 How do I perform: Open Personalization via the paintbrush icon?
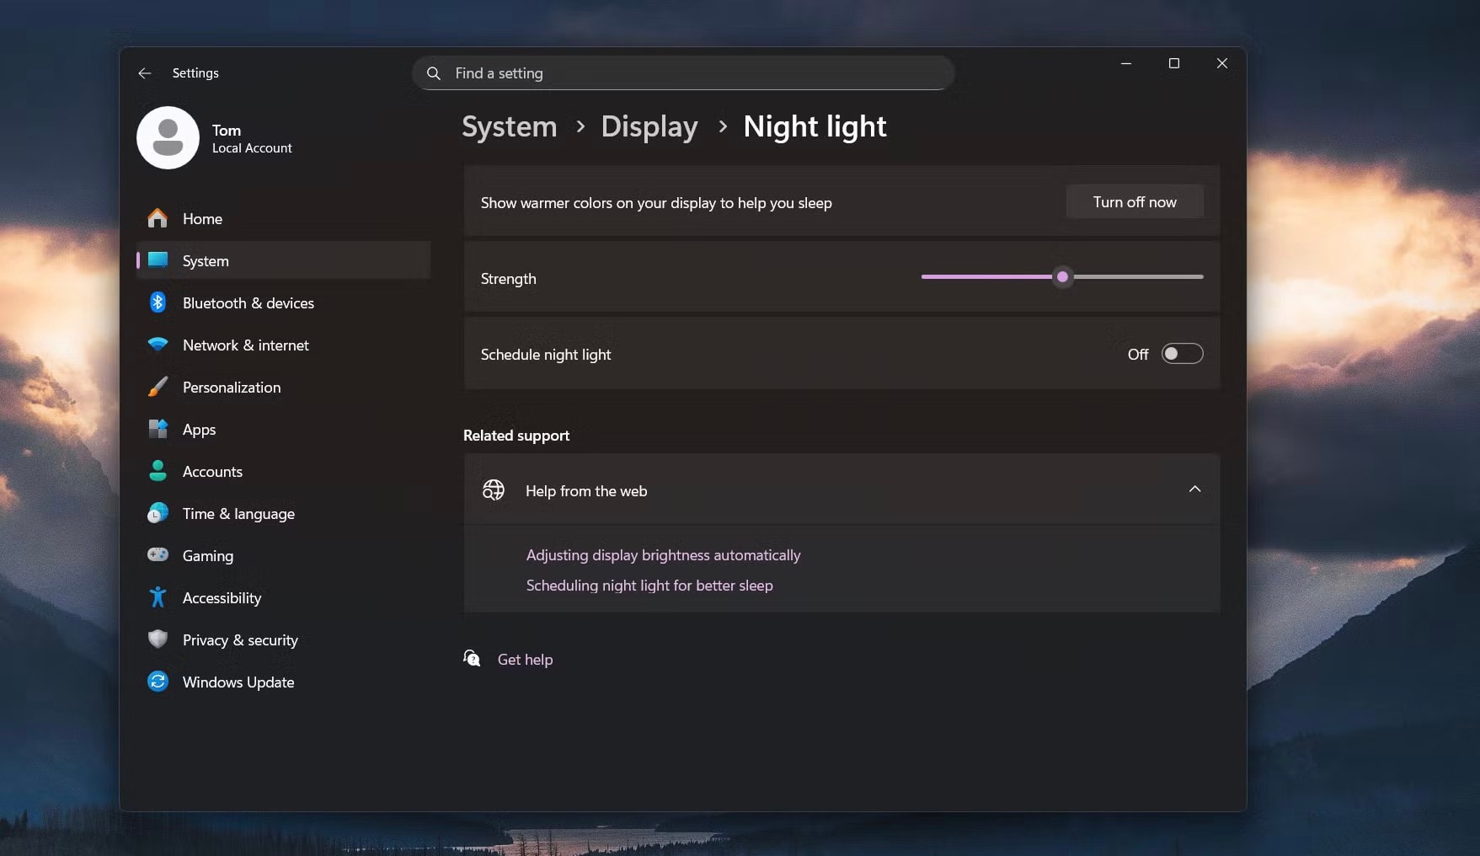(x=158, y=387)
